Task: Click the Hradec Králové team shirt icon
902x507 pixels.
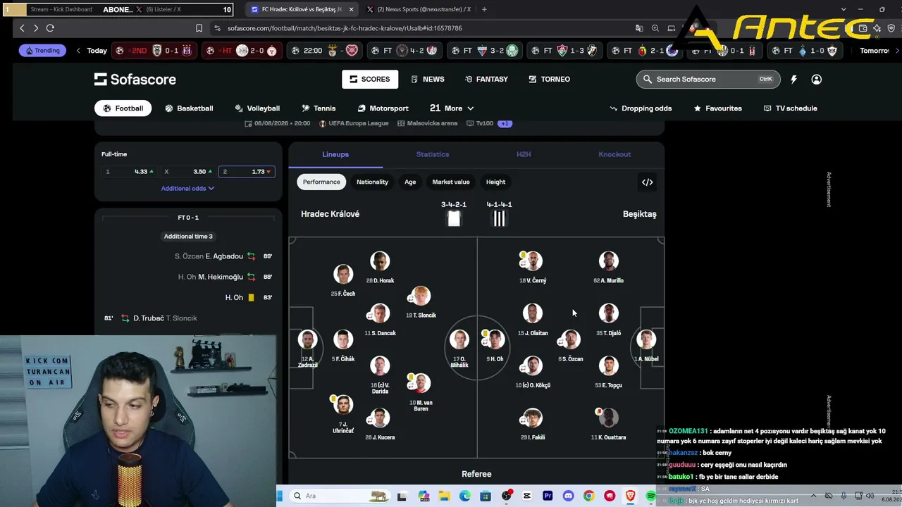Action: [454, 219]
